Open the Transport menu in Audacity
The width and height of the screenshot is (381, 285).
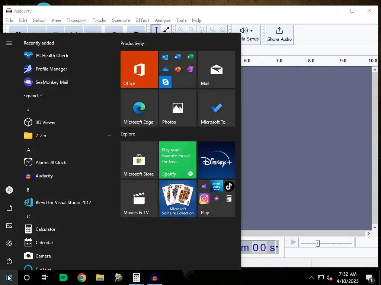click(x=77, y=20)
